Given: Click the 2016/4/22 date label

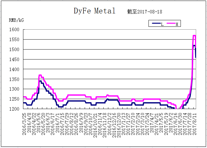Looking at the screenshot, I should pyautogui.click(x=34, y=124).
